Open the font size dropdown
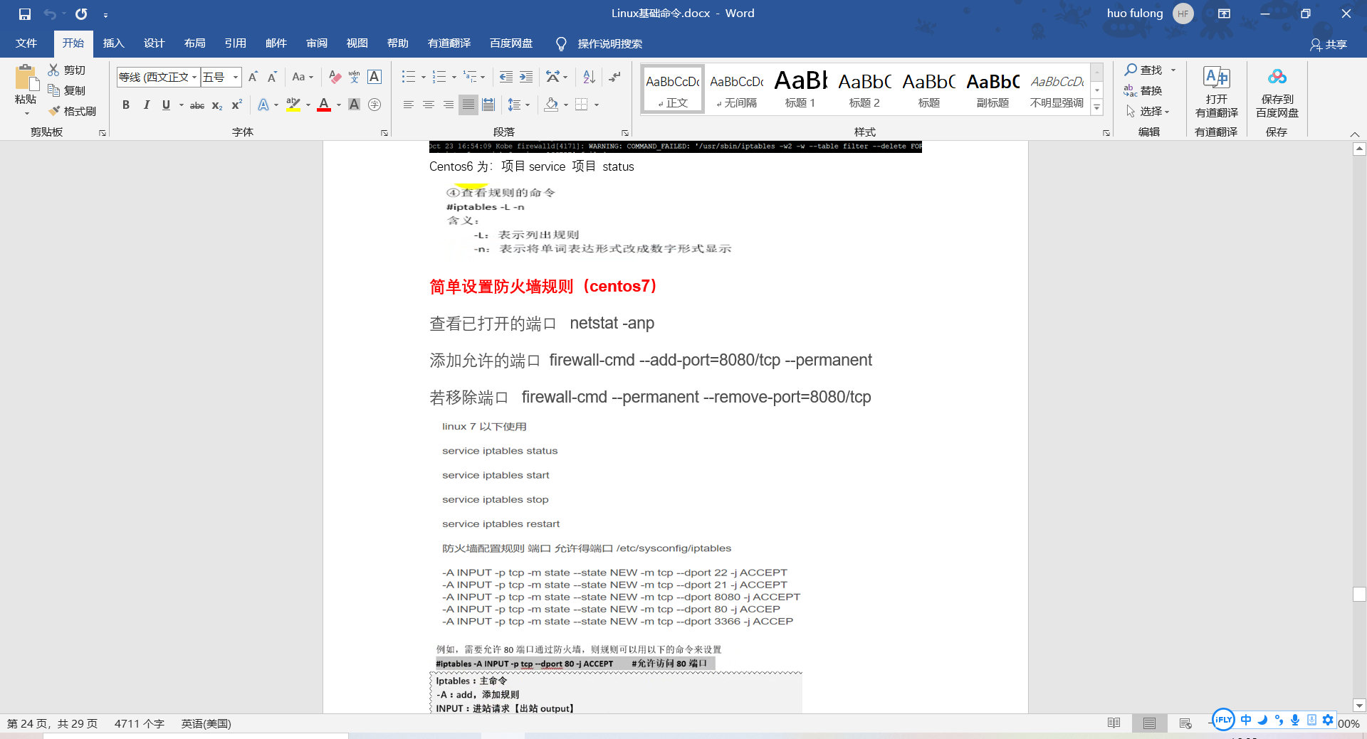This screenshot has width=1367, height=739. [x=235, y=77]
